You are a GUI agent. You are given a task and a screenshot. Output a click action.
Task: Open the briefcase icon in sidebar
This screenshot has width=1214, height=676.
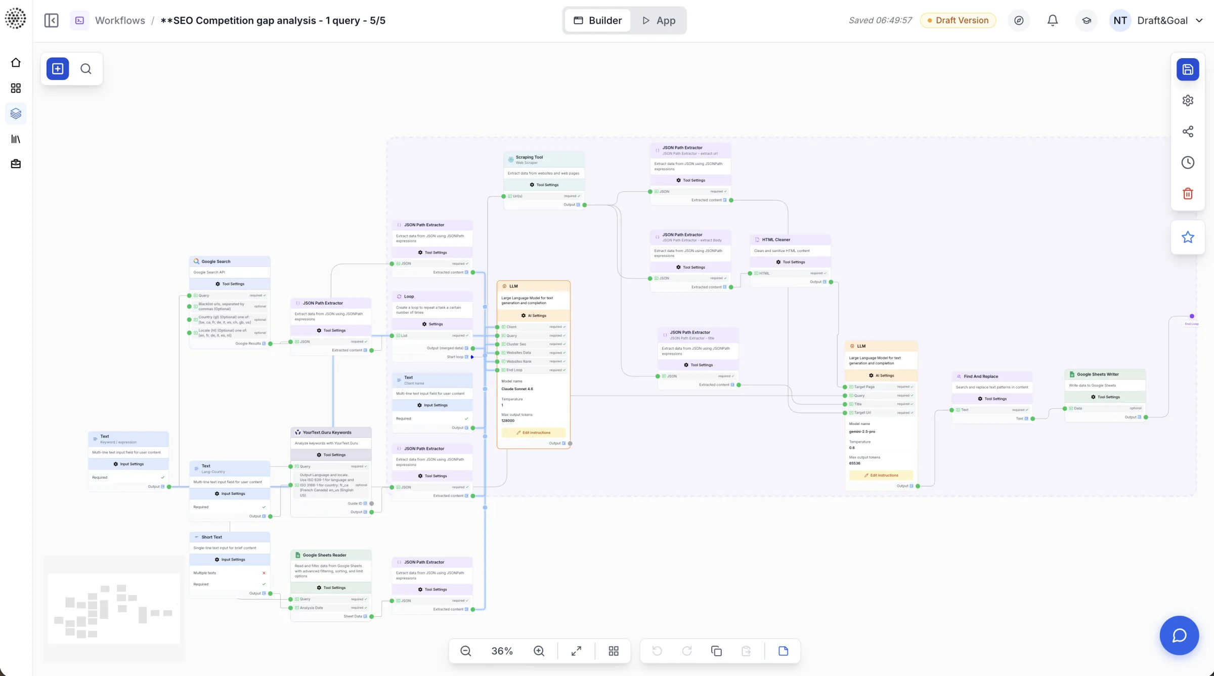point(16,164)
